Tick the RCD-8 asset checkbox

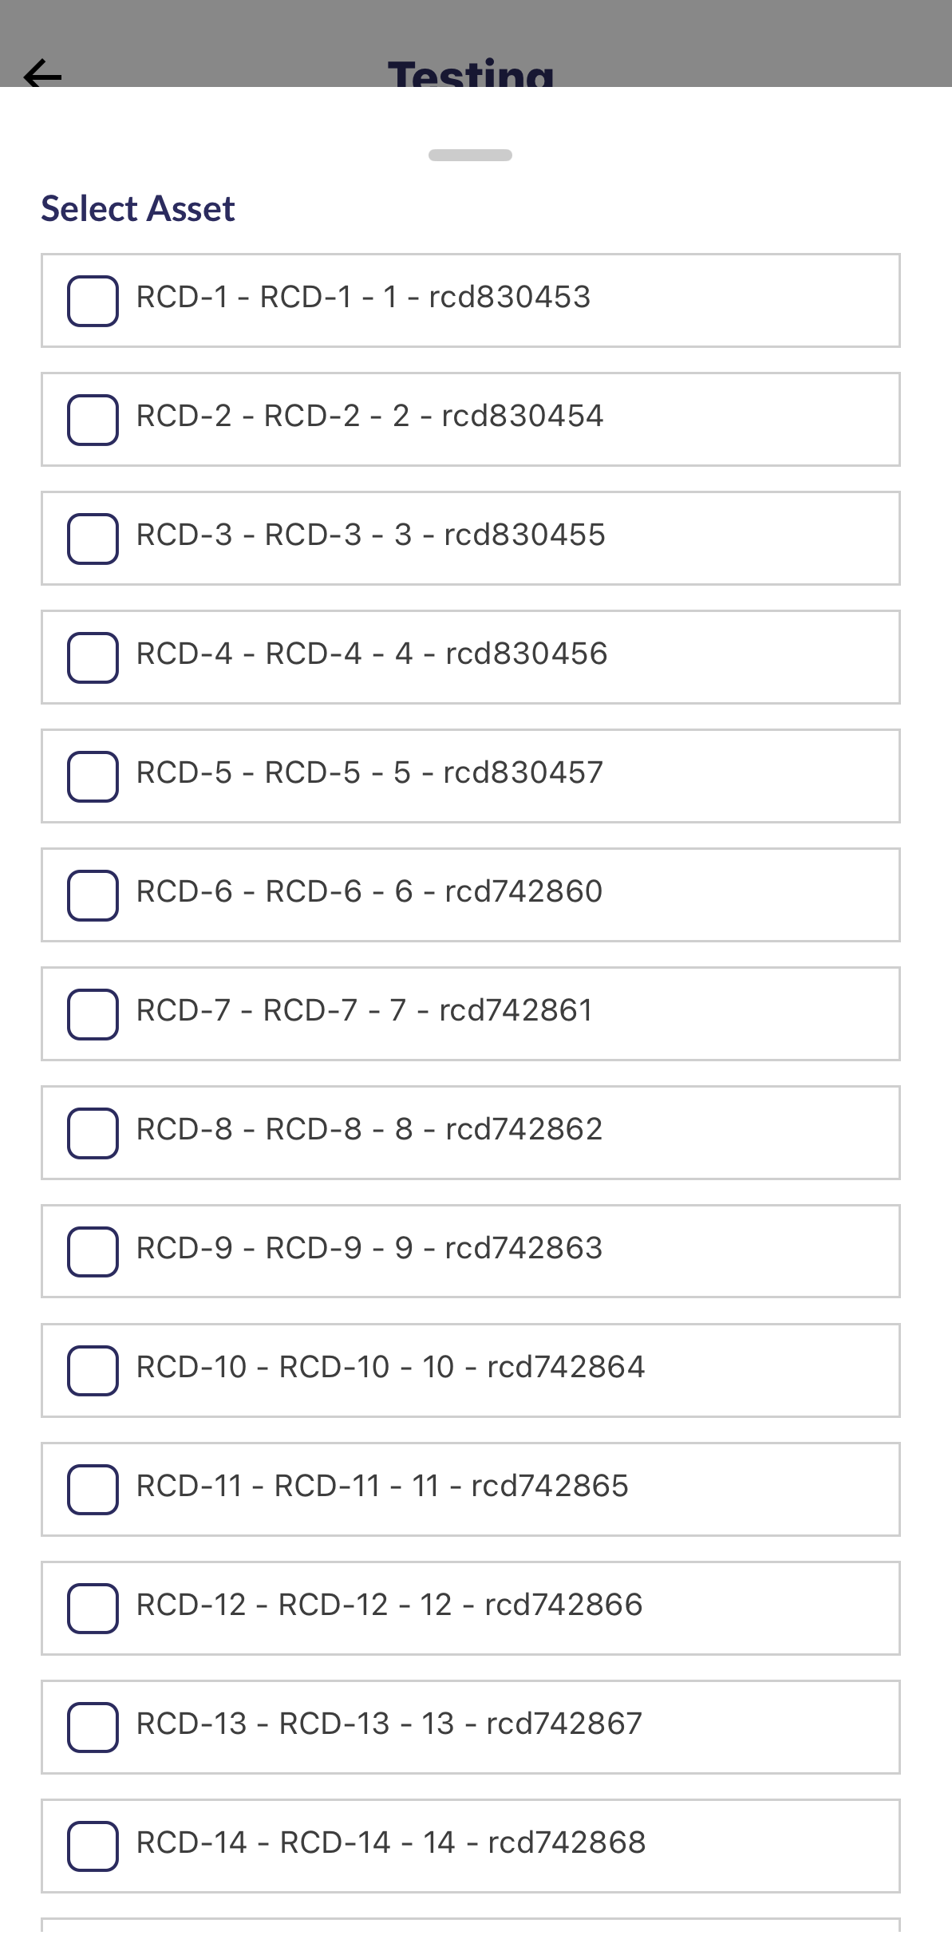(93, 1133)
